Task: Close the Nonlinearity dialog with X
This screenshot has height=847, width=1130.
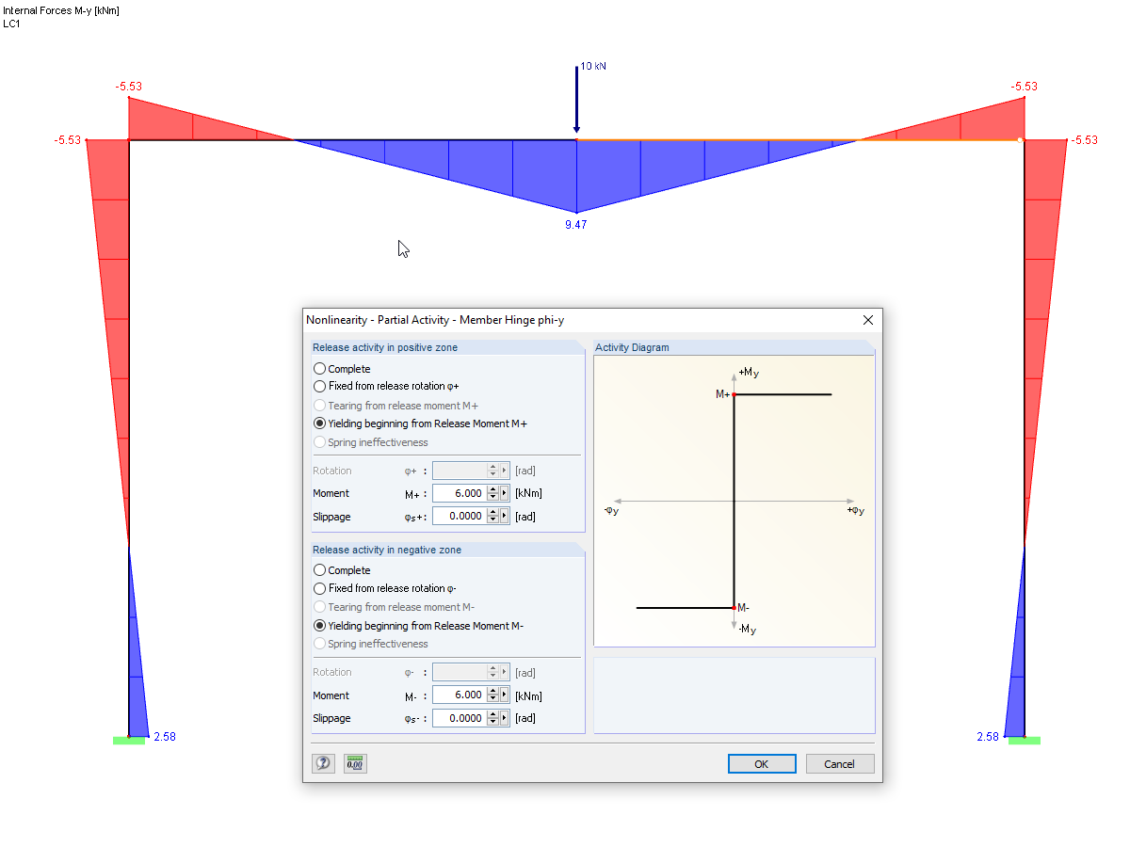Action: coord(867,320)
